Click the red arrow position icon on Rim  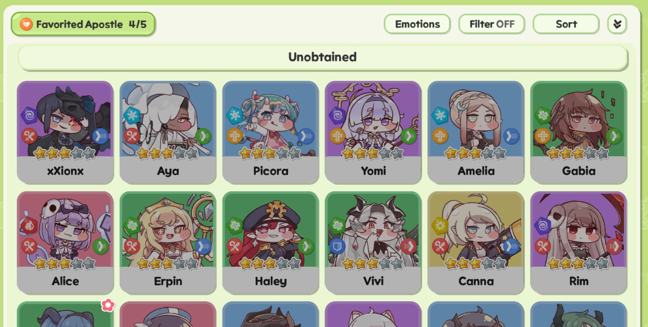[614, 247]
